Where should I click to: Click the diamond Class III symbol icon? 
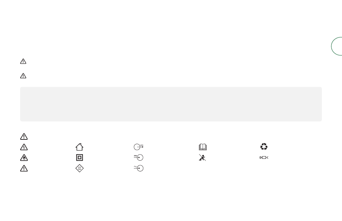(80, 168)
